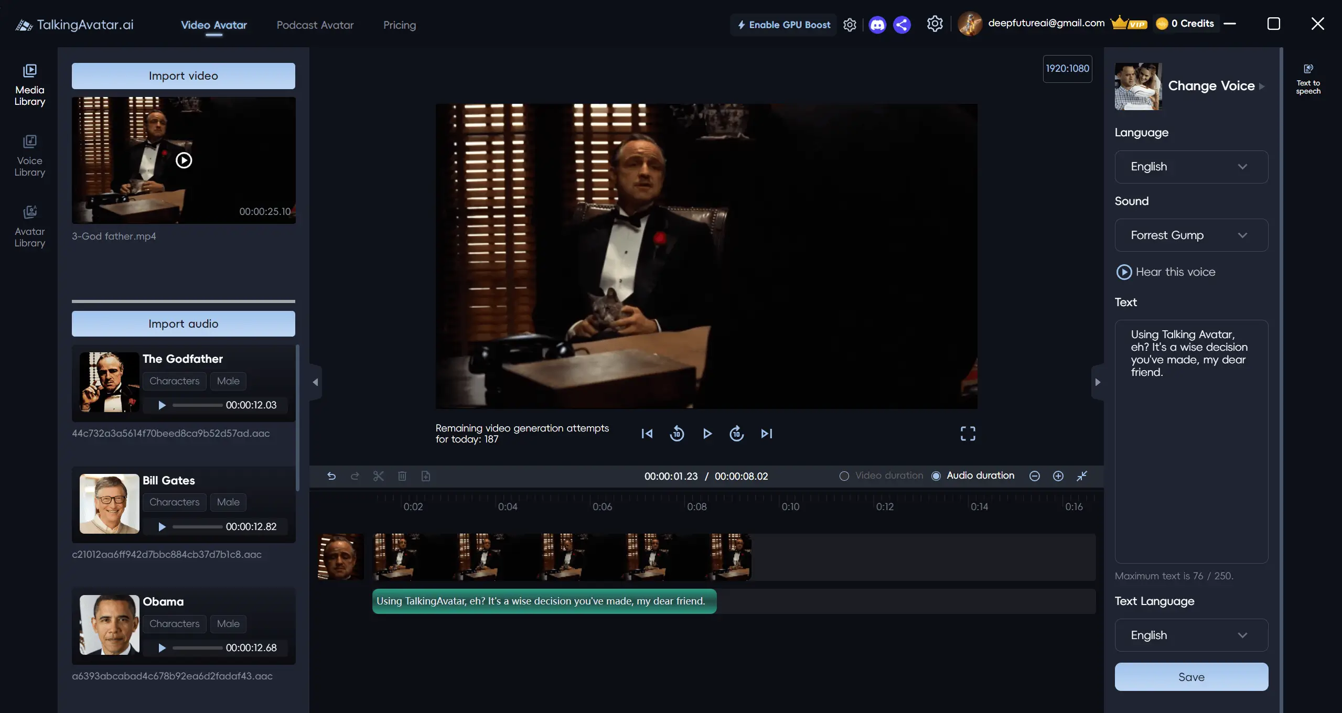This screenshot has width=1342, height=713.
Task: Click the trash delete icon above timeline
Action: 402,476
